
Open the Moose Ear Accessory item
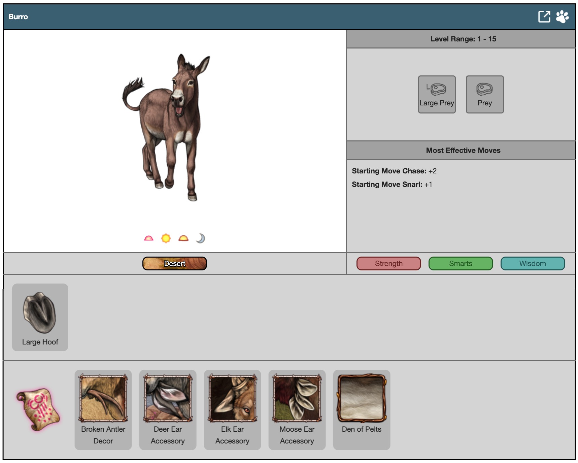(297, 409)
